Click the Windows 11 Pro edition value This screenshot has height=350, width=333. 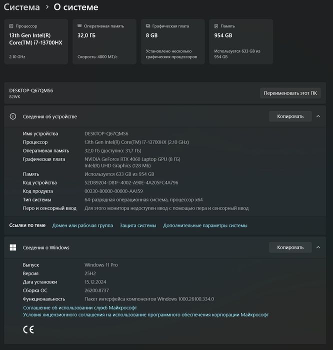point(101,264)
